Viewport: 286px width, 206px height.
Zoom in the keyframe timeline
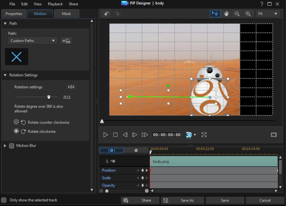pos(147,191)
